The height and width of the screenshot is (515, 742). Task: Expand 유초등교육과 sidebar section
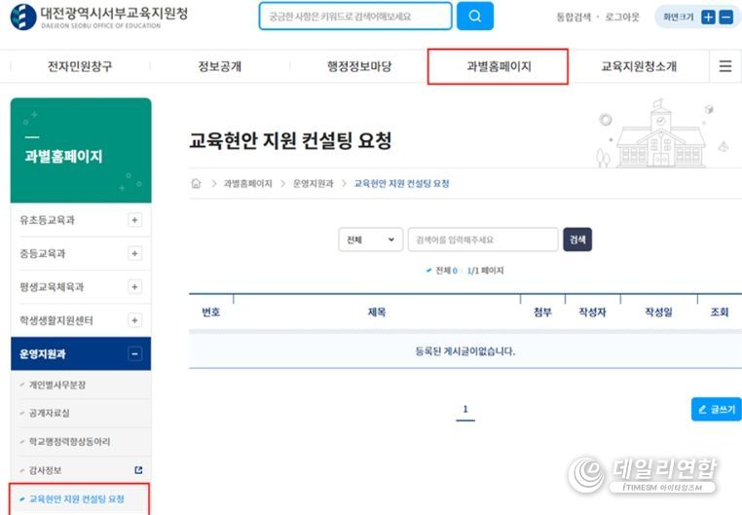[x=134, y=220]
